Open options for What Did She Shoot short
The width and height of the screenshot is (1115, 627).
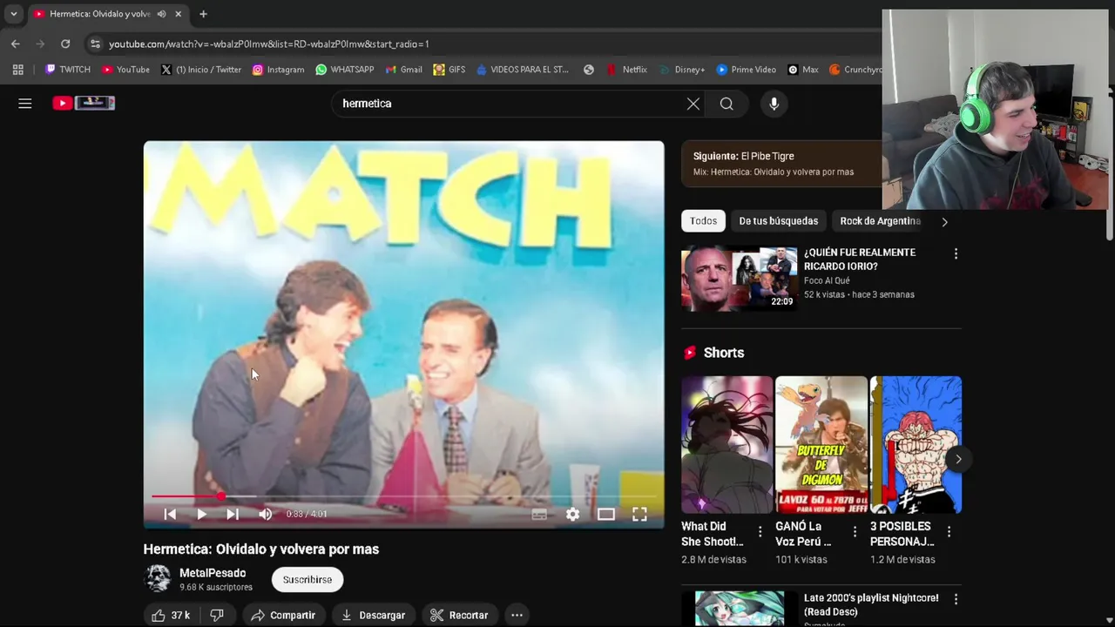coord(760,531)
